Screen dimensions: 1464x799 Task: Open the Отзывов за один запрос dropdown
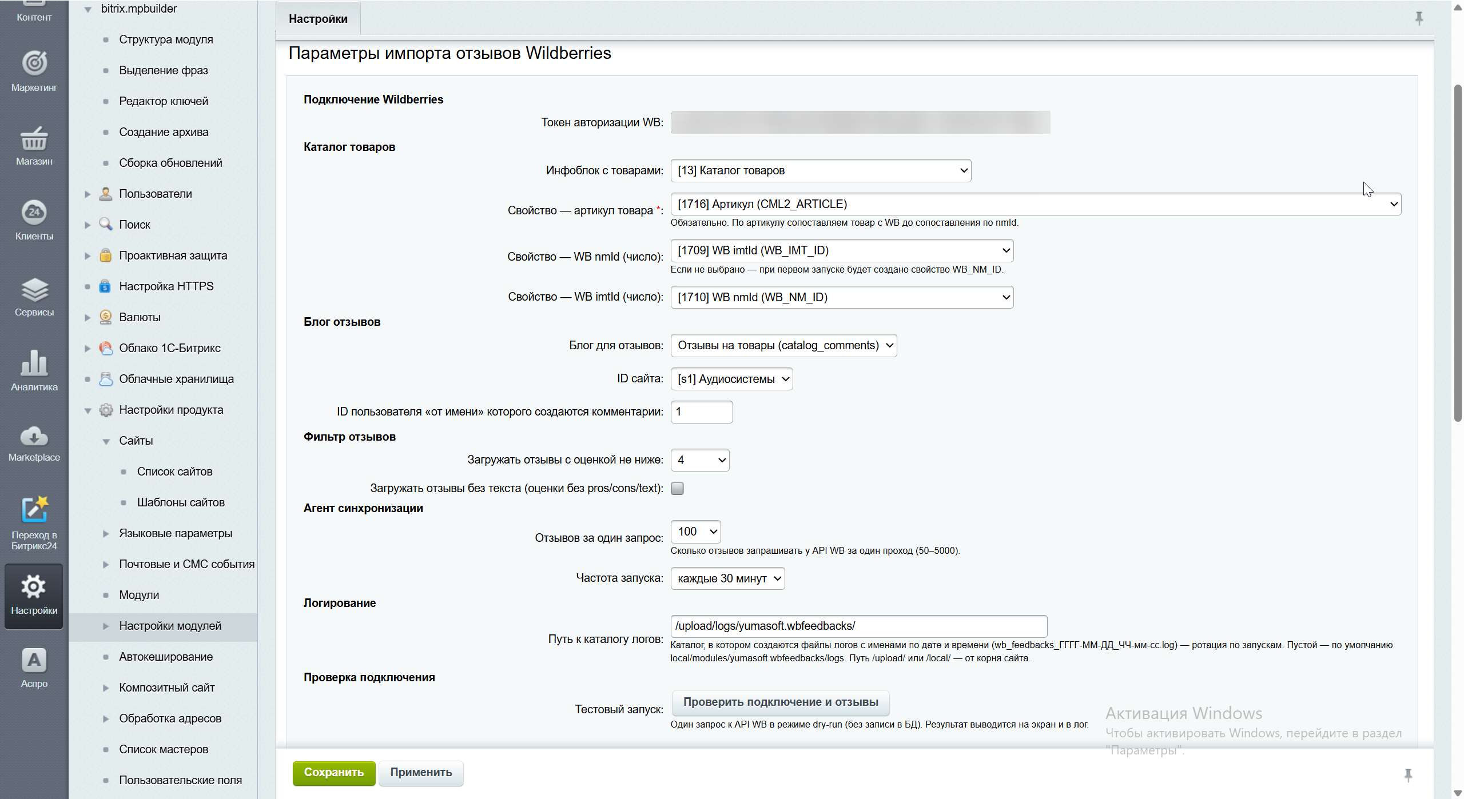point(695,532)
